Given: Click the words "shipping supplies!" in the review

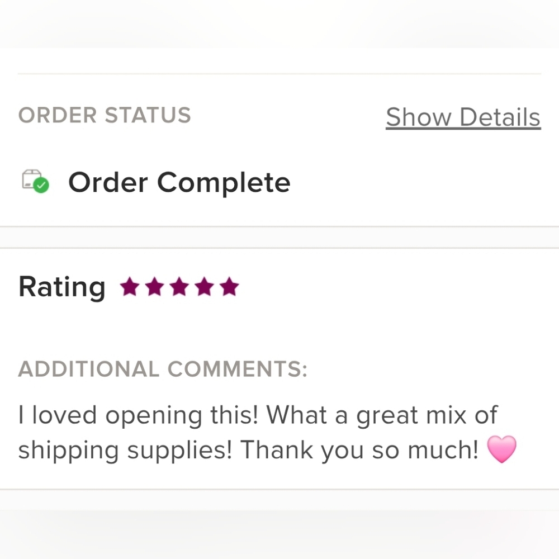Looking at the screenshot, I should tap(125, 450).
